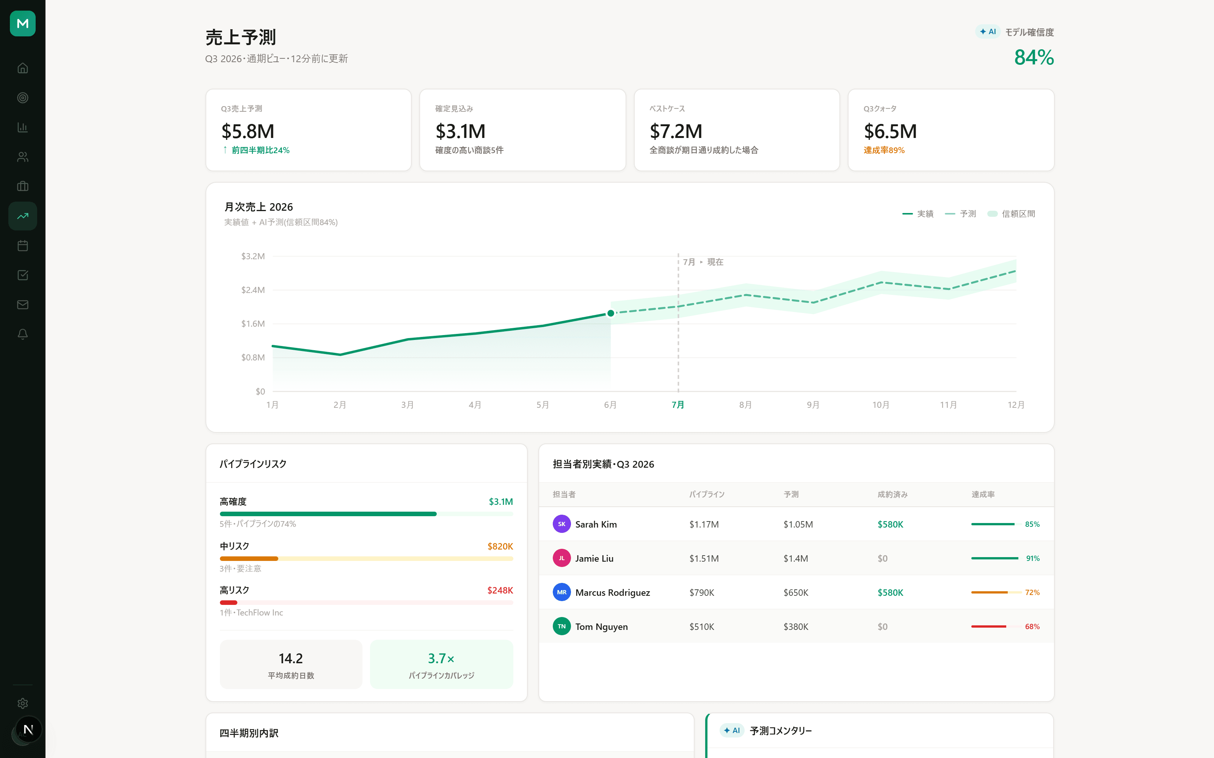
Task: Open the mail envelope icon in sidebar
Action: (x=23, y=305)
